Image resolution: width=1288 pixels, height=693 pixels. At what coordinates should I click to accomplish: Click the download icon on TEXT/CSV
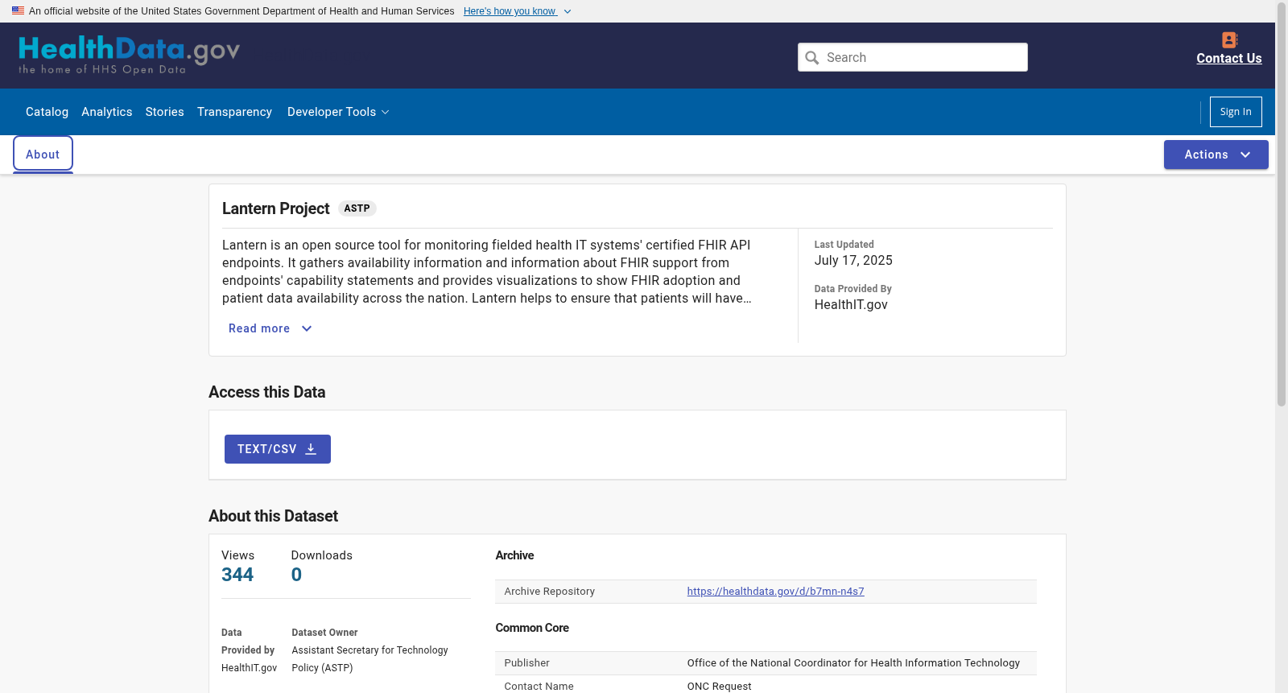[311, 449]
